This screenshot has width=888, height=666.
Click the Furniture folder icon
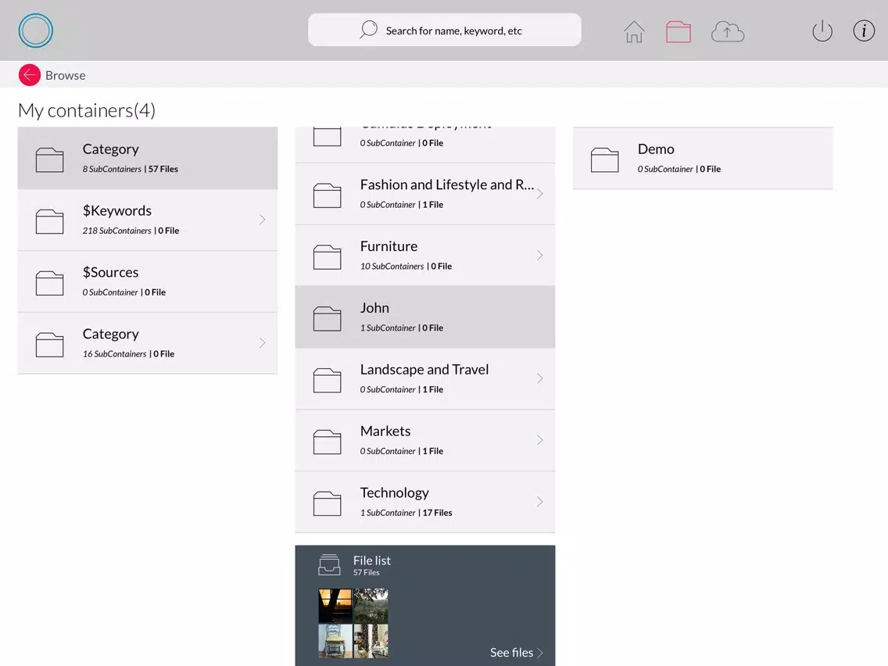328,257
